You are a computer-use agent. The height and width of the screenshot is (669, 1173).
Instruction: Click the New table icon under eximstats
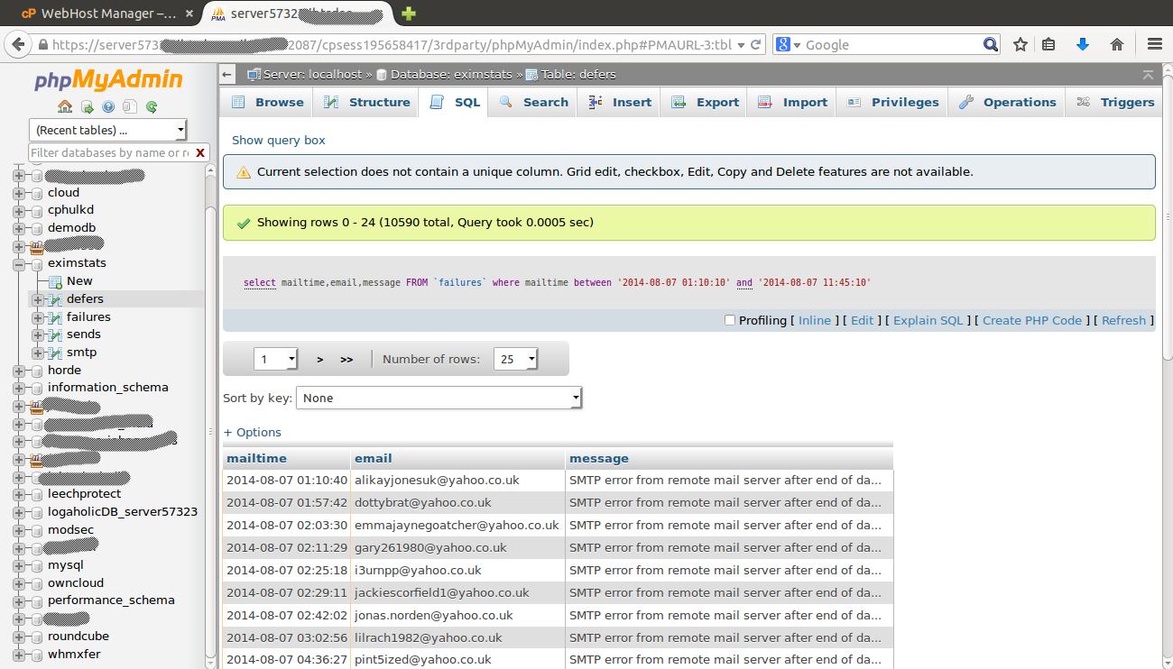pyautogui.click(x=55, y=281)
